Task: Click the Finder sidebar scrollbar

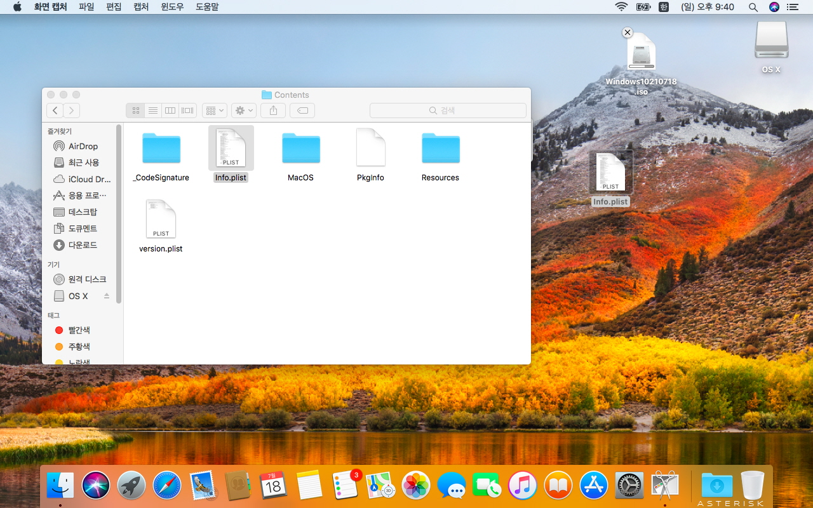Action: tap(119, 214)
